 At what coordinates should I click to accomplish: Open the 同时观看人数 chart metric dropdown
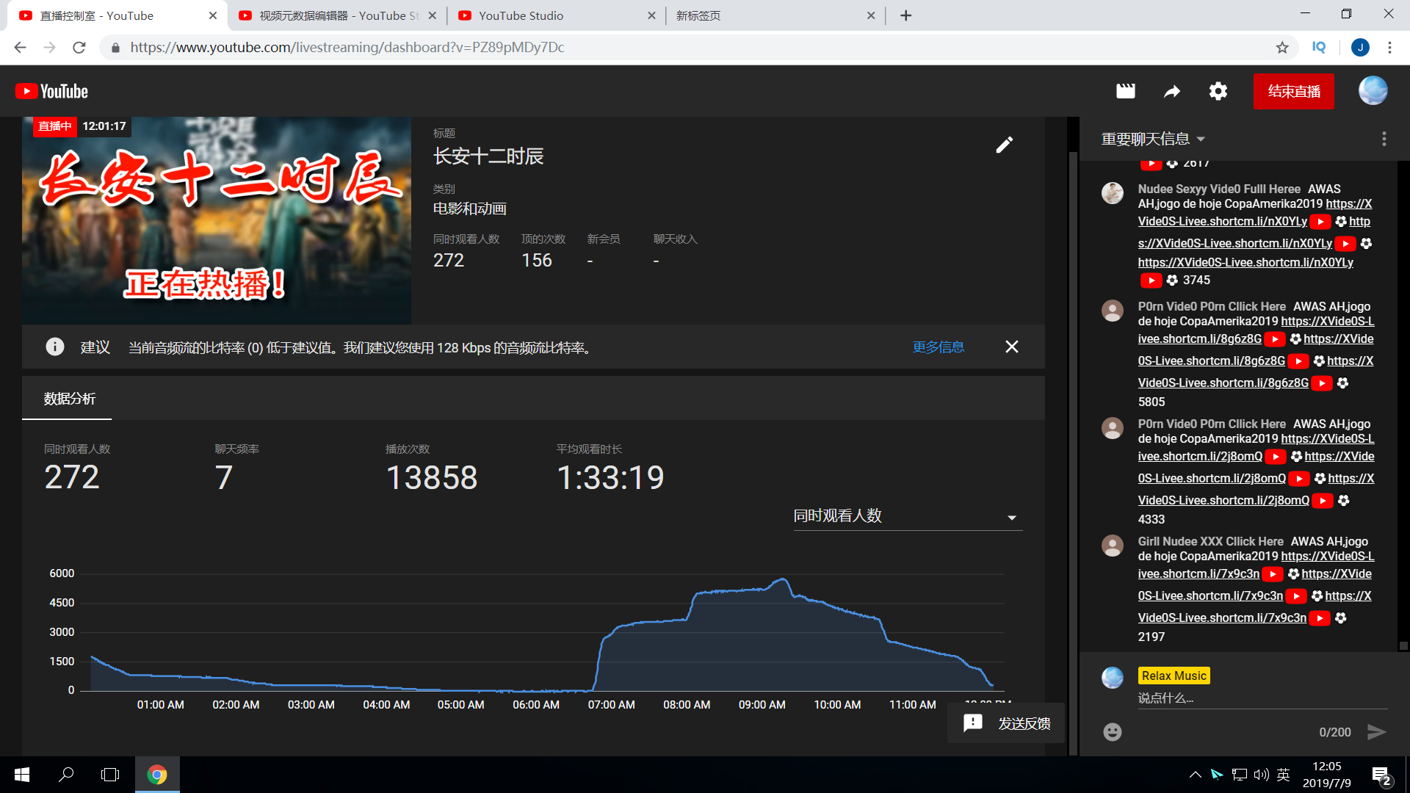[908, 516]
